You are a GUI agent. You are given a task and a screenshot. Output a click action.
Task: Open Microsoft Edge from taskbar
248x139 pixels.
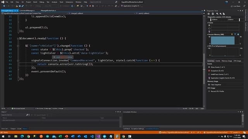(22, 136)
